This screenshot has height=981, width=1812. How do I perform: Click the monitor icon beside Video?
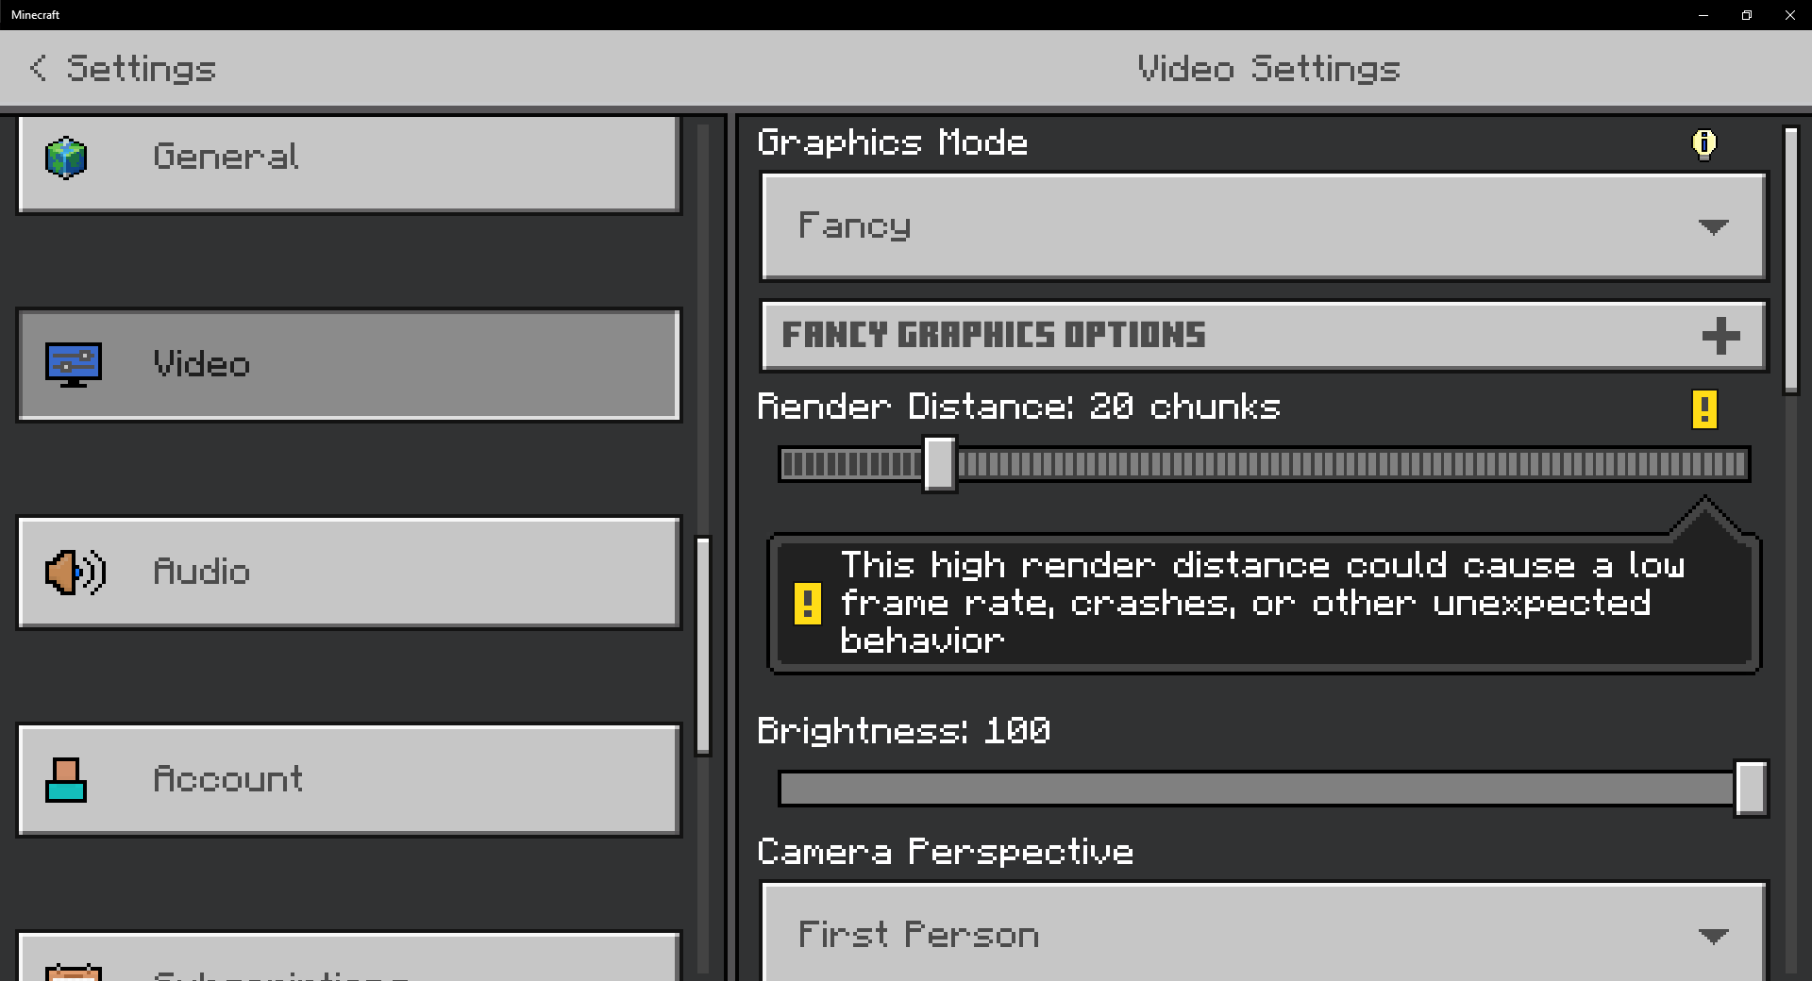point(74,365)
